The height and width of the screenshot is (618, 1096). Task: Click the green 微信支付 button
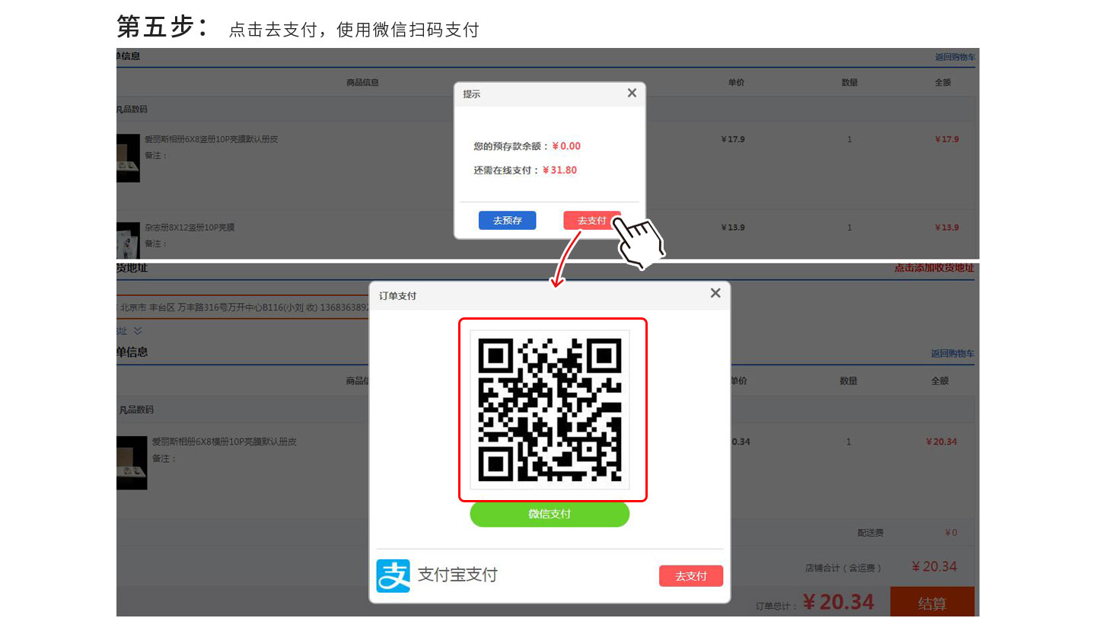(550, 514)
